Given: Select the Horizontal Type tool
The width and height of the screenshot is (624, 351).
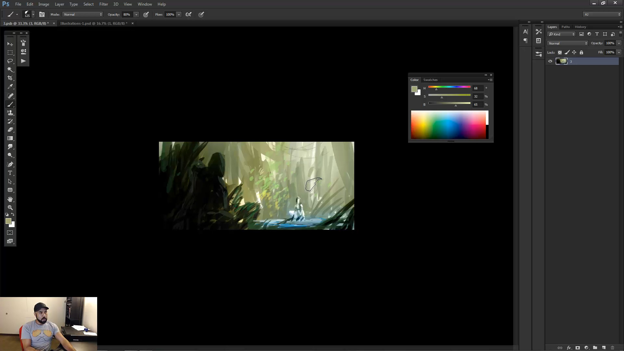Looking at the screenshot, I should pos(10,173).
